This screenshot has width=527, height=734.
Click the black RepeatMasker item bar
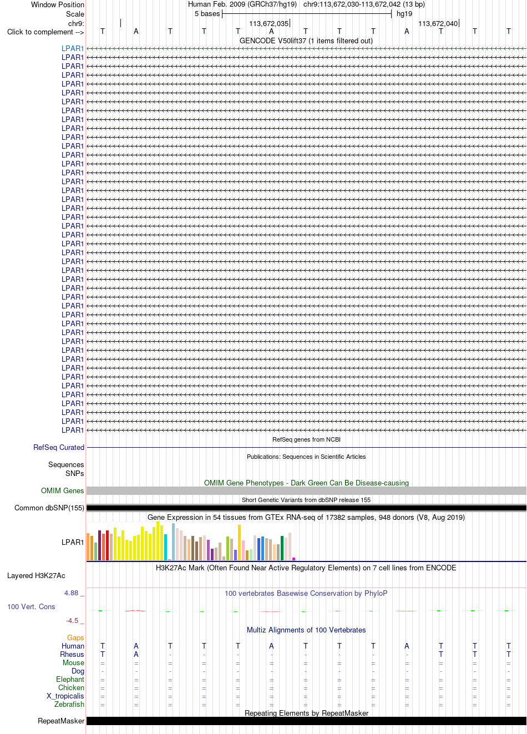306,721
